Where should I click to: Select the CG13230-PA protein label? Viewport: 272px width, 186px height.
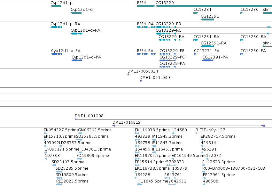pos(253,51)
